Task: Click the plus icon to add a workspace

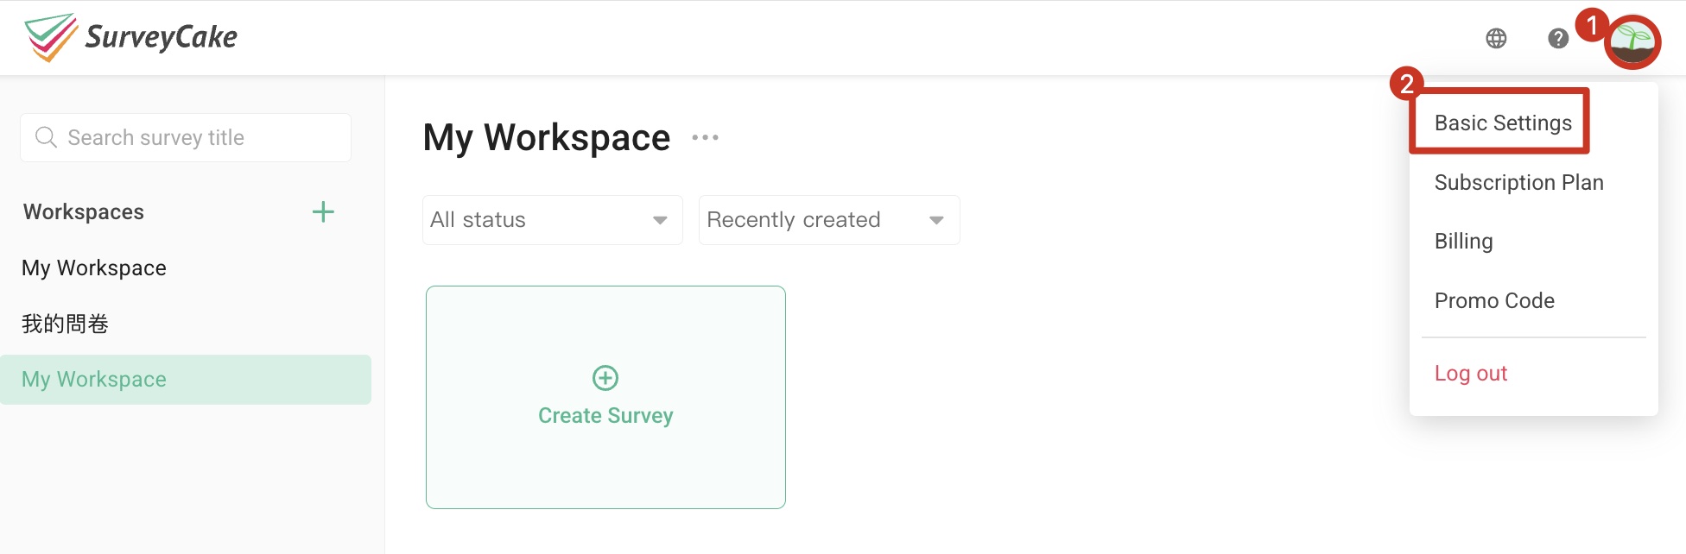Action: coord(323,211)
